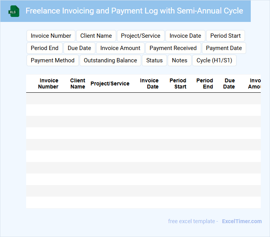This screenshot has width=270, height=237.
Task: Click the Client Name tag
Action: 96,36
